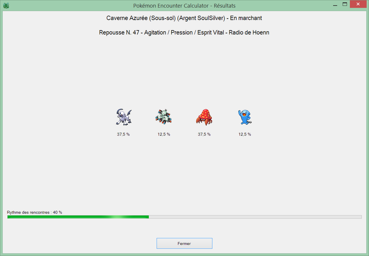
Task: Select the Parasect sprite
Action: (204, 117)
